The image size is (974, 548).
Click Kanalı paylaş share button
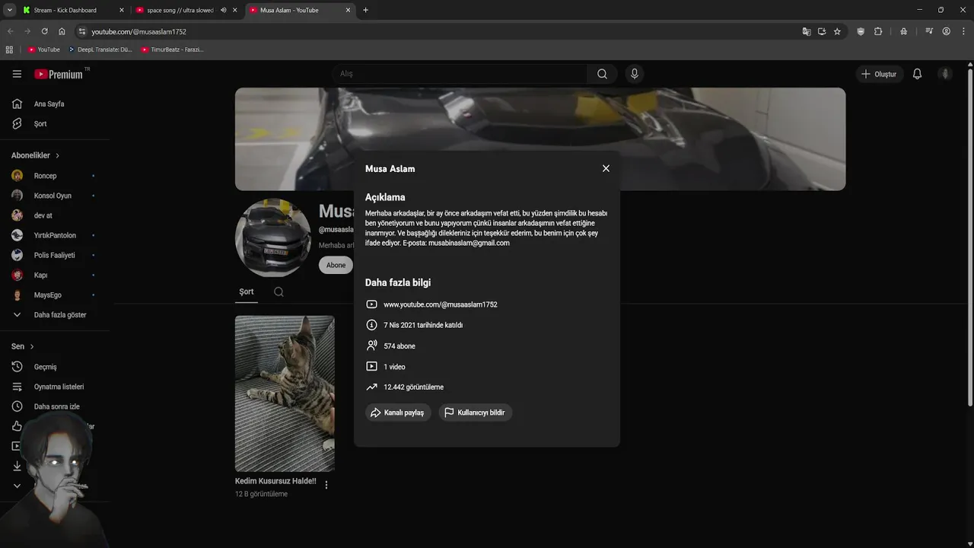click(398, 413)
